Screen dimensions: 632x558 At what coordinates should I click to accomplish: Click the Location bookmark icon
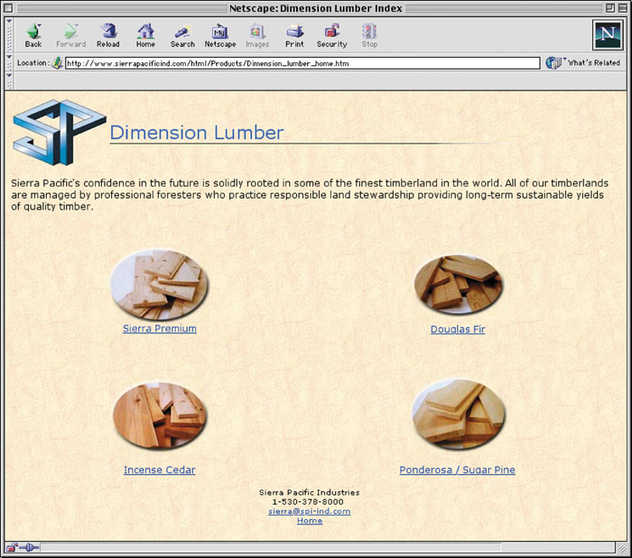[57, 63]
